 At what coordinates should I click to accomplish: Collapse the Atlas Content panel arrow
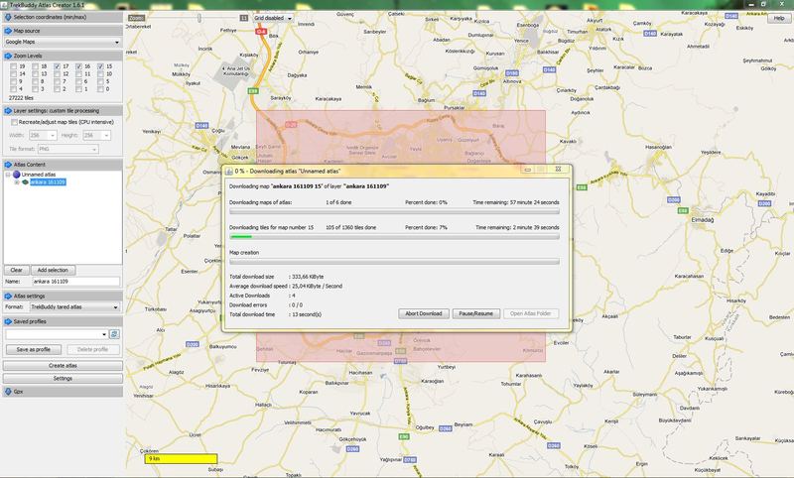tap(8, 165)
